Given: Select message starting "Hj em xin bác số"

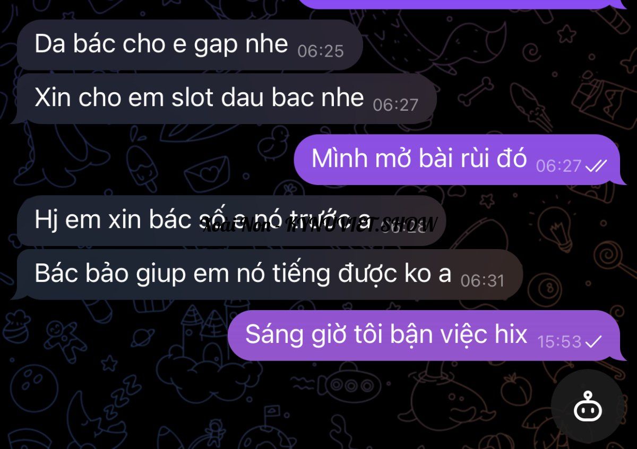Looking at the screenshot, I should 231,221.
